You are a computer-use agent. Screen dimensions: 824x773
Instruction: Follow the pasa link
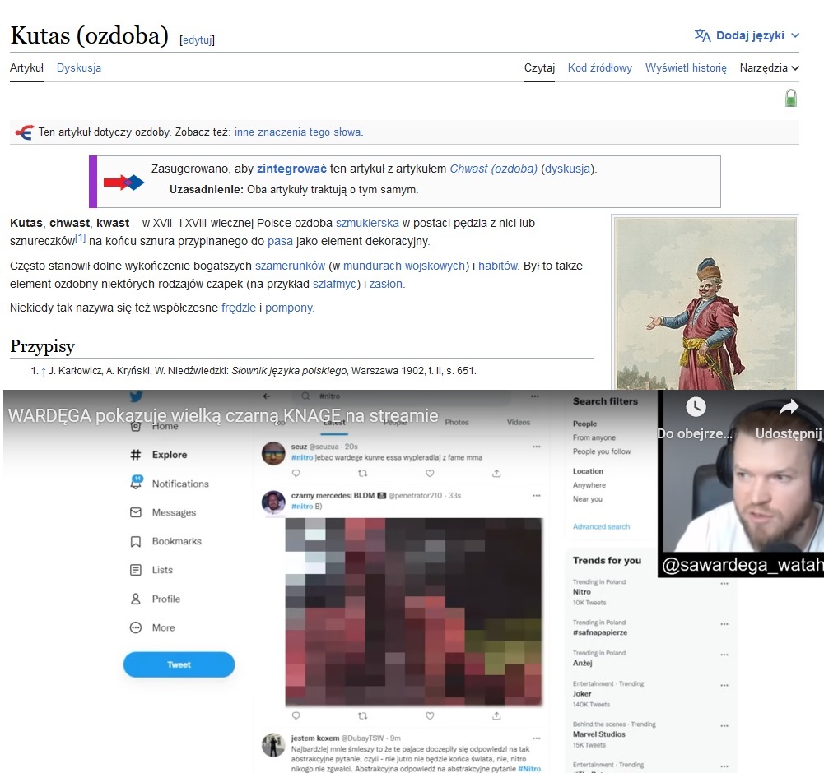tap(280, 242)
